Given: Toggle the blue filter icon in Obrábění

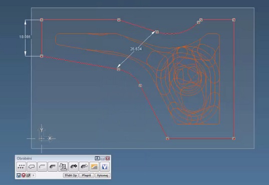Looking at the screenshot, I should click(19, 176).
